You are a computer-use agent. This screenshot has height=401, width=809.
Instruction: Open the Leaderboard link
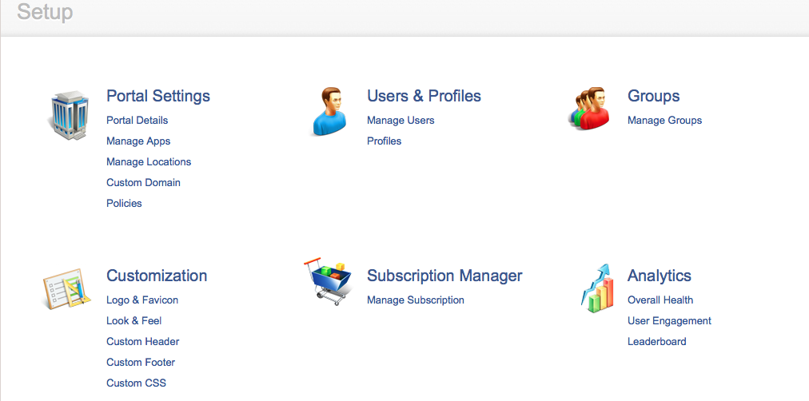pos(656,342)
